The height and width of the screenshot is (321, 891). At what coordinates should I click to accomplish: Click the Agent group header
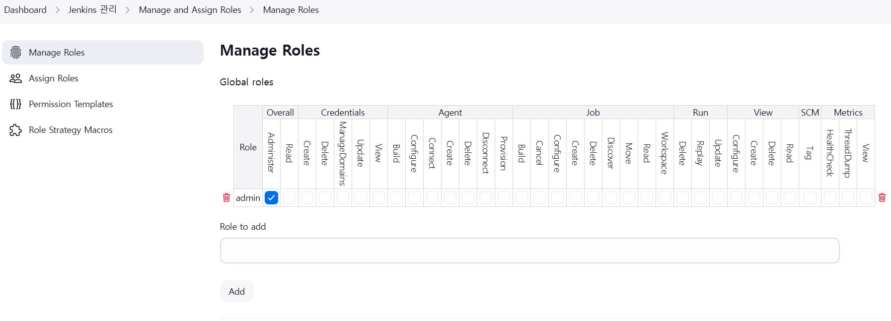450,112
